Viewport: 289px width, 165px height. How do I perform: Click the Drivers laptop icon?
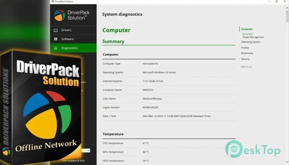[55, 30]
